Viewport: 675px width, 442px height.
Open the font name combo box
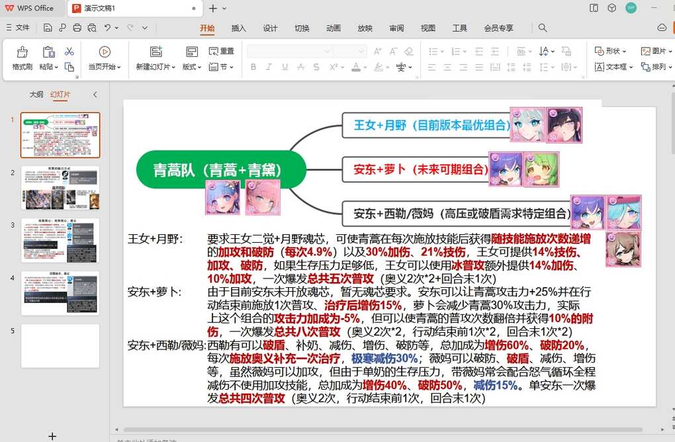(x=289, y=51)
